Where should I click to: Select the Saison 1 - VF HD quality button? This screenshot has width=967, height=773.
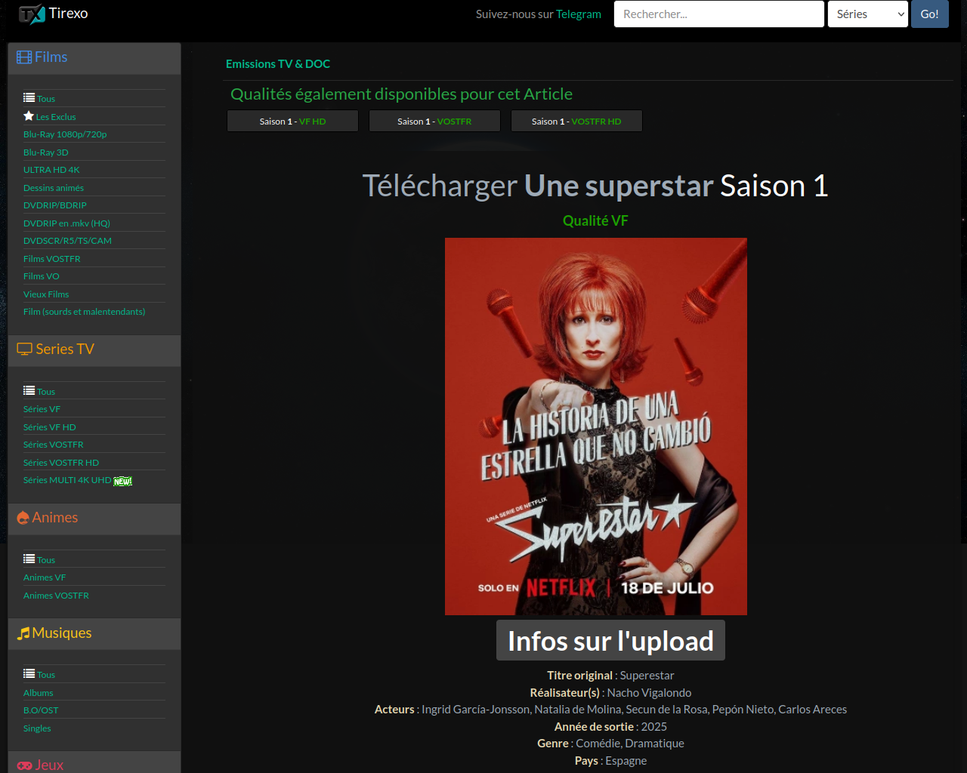pos(292,121)
